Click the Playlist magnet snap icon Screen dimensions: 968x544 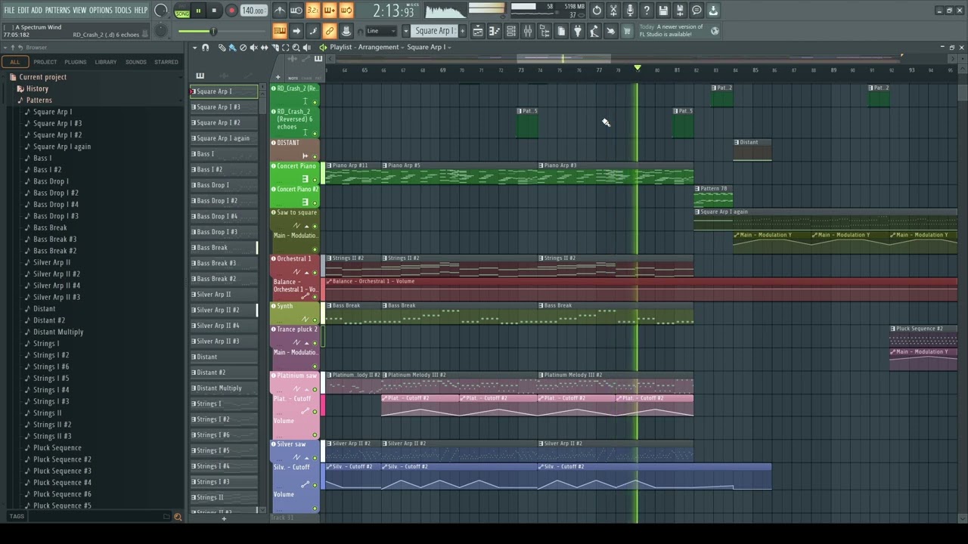point(206,48)
